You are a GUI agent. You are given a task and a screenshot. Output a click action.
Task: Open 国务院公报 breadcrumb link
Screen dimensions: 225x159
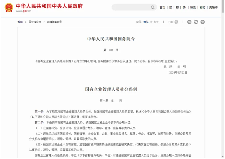click(x=35, y=22)
